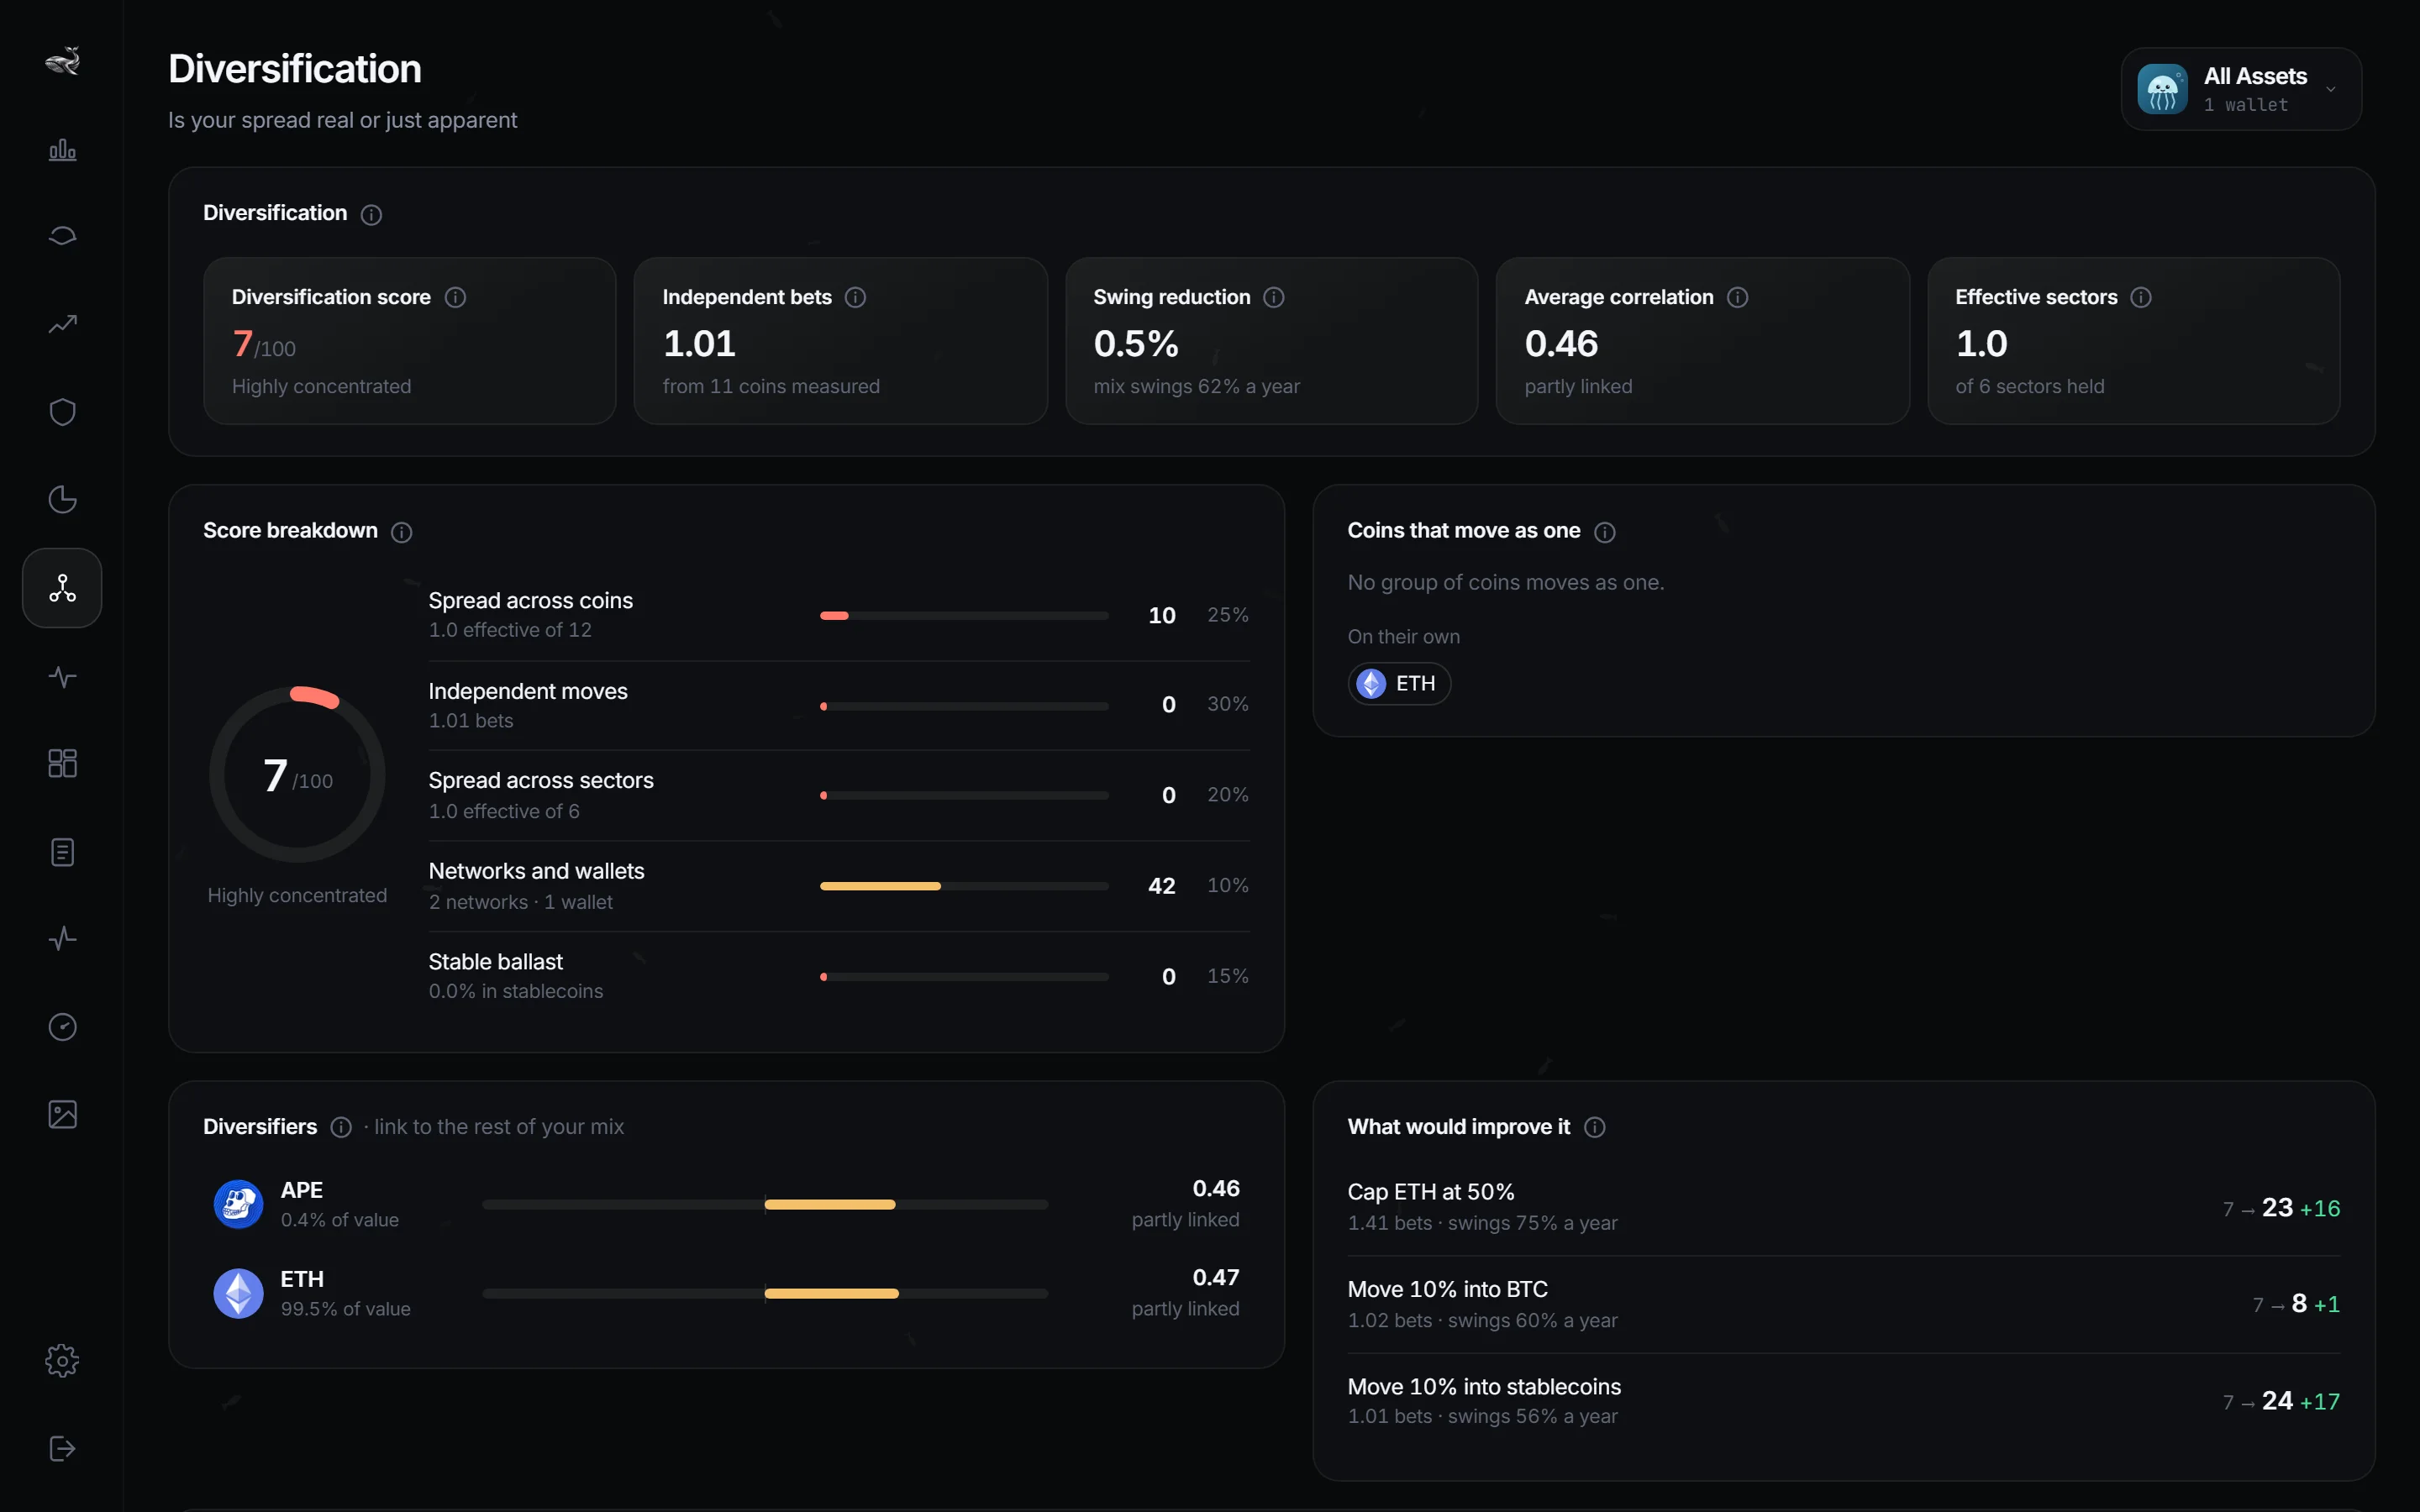Open the image gallery sidebar icon
This screenshot has height=1512, width=2420.
62,1114
